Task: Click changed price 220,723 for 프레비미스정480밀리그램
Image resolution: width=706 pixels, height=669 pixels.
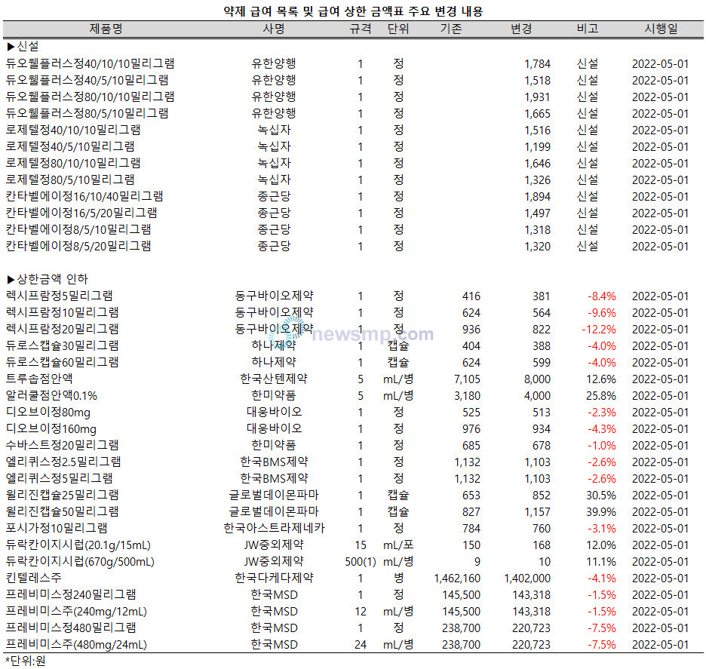Action: pos(531,628)
